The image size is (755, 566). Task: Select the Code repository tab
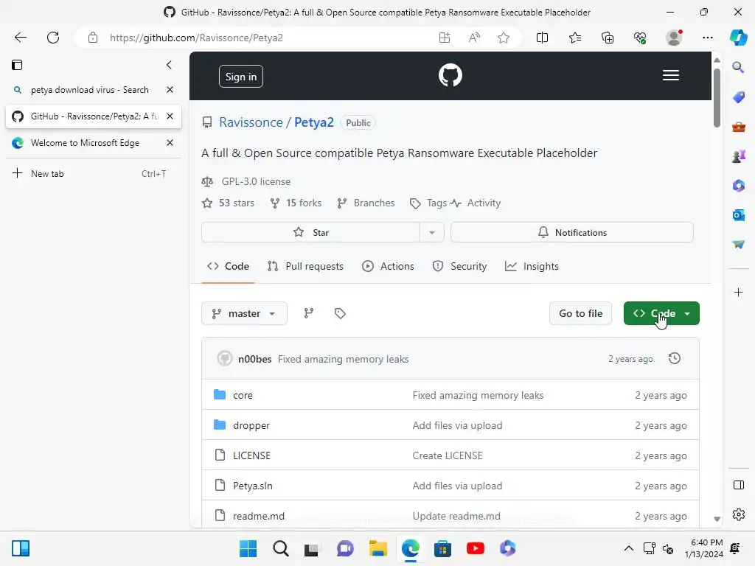point(228,266)
